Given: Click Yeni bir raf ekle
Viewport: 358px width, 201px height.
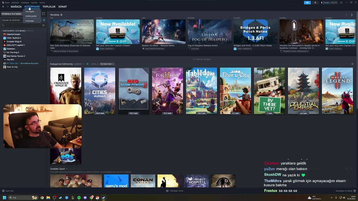Looking at the screenshot, I should pyautogui.click(x=202, y=59).
